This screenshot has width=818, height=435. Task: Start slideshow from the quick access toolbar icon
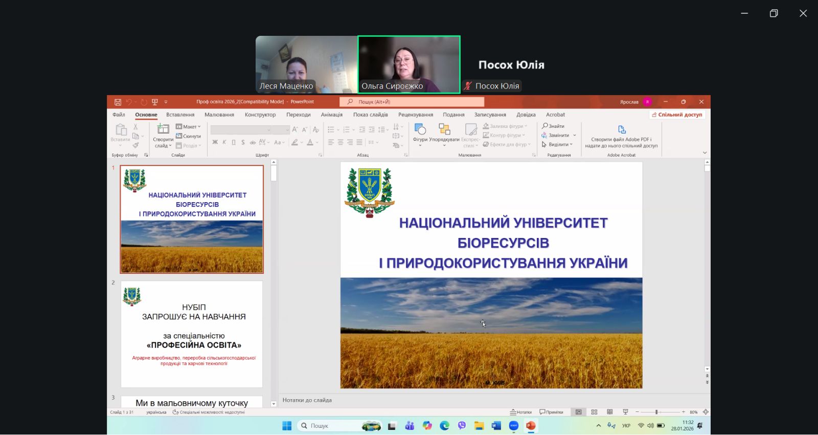click(x=155, y=102)
